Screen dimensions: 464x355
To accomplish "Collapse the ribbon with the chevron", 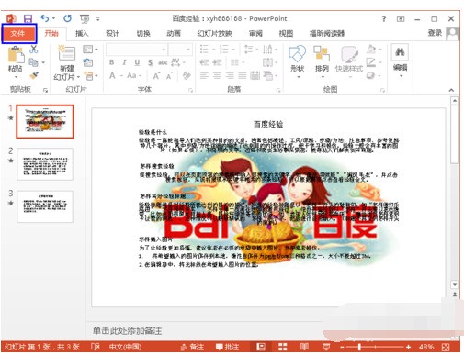I will point(451,90).
